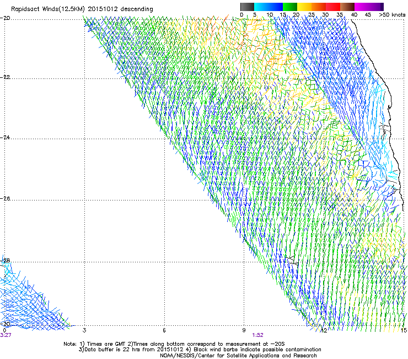Click the longitude label '12'

324,330
